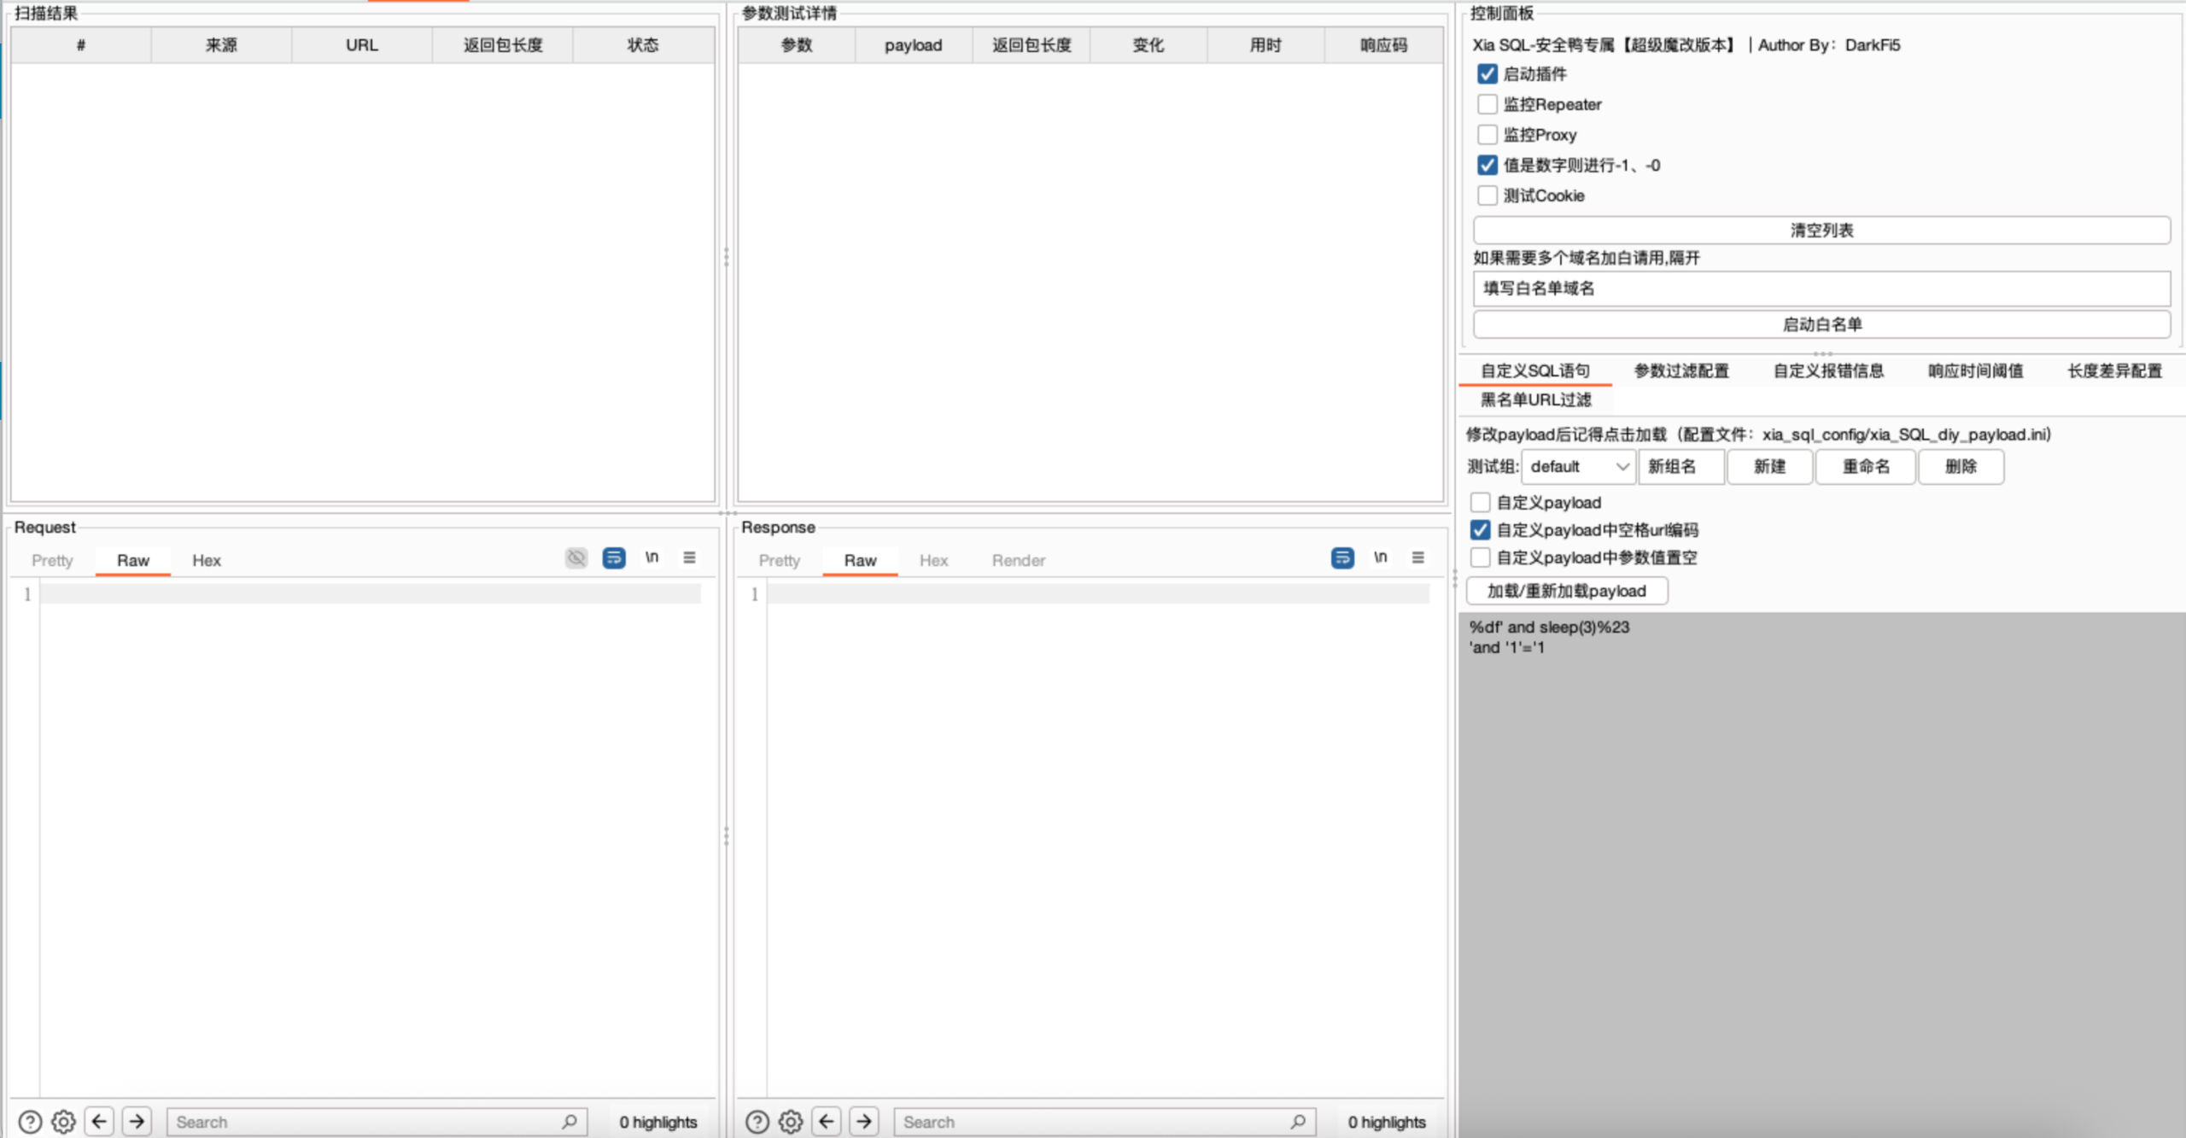Click the 加载/重新加载payload button
The width and height of the screenshot is (2186, 1138).
click(1565, 590)
